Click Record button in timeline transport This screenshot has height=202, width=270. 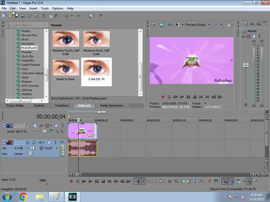coord(71,181)
